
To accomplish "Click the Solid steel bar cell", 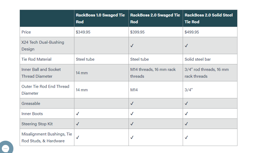I will point(198,59).
